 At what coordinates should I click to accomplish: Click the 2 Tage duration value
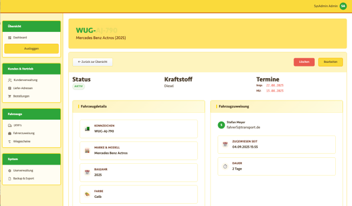coord(237,169)
